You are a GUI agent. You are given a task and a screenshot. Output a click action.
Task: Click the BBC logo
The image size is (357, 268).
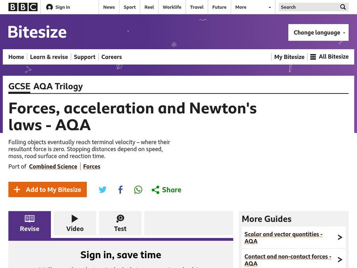pyautogui.click(x=22, y=7)
